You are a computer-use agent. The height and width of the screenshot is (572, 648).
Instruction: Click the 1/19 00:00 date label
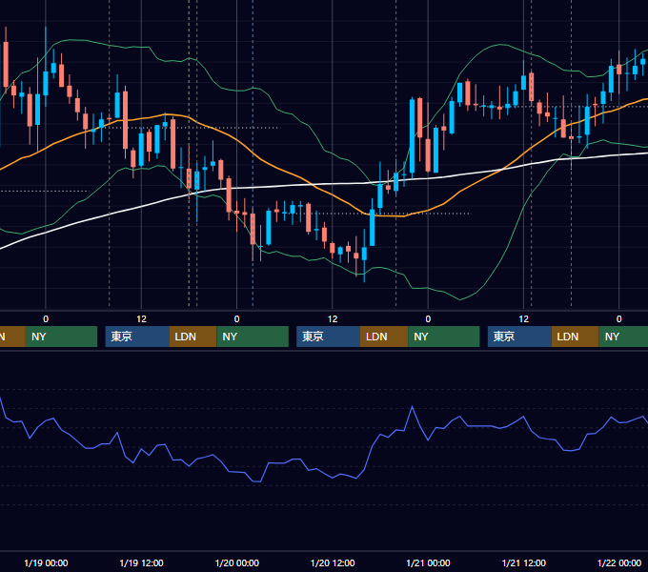pyautogui.click(x=46, y=562)
